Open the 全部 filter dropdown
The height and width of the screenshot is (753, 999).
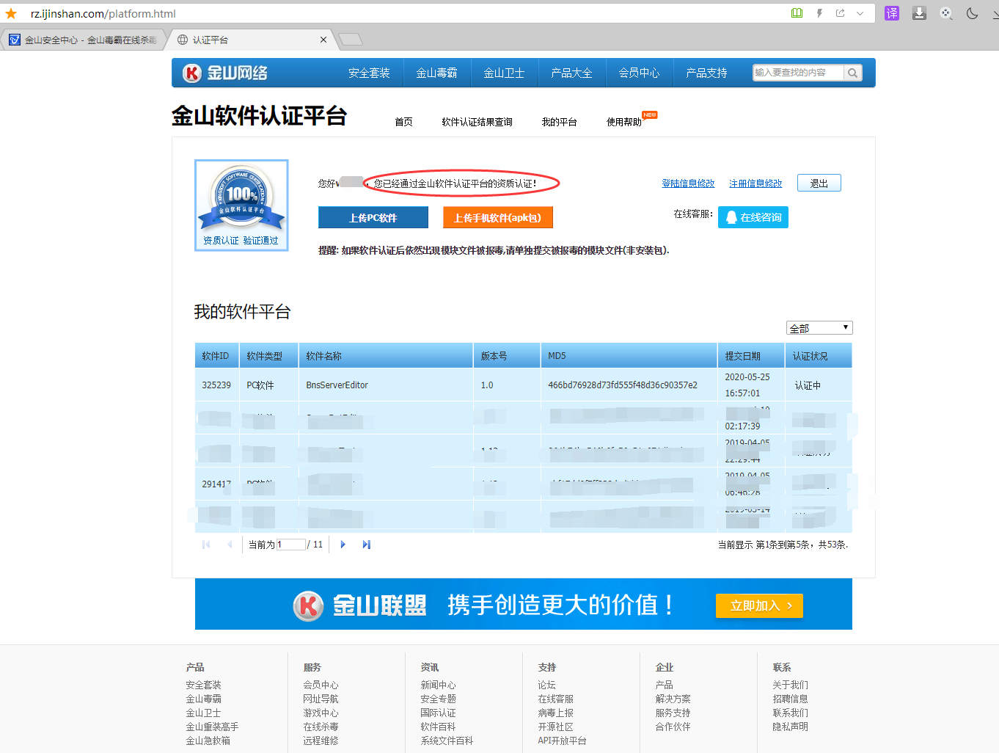(819, 328)
